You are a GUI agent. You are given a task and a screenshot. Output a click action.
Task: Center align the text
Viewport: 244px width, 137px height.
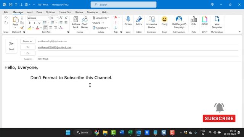[51, 28]
